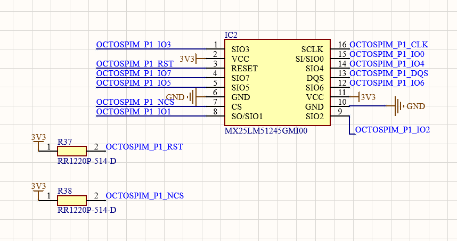This screenshot has width=457, height=241.
Task: Select pin number 16 on IC2
Action: click(342, 45)
